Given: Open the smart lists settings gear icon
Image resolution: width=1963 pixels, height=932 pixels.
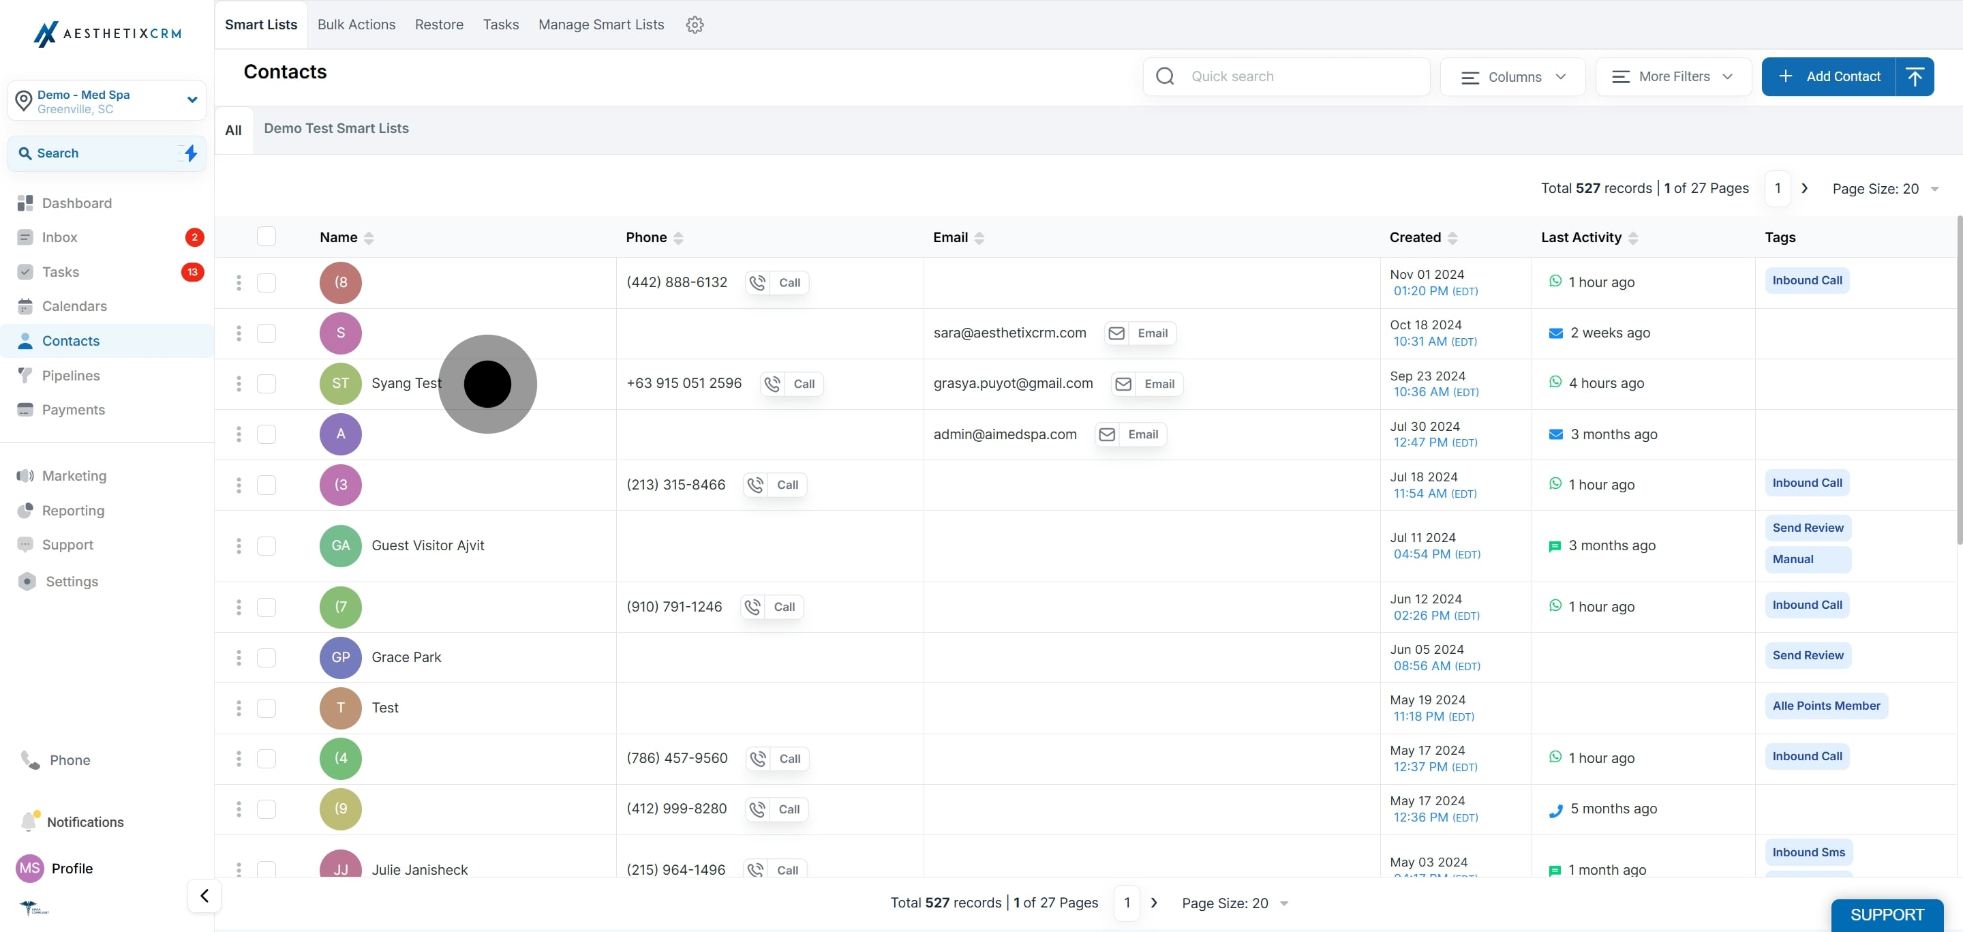Looking at the screenshot, I should point(695,25).
